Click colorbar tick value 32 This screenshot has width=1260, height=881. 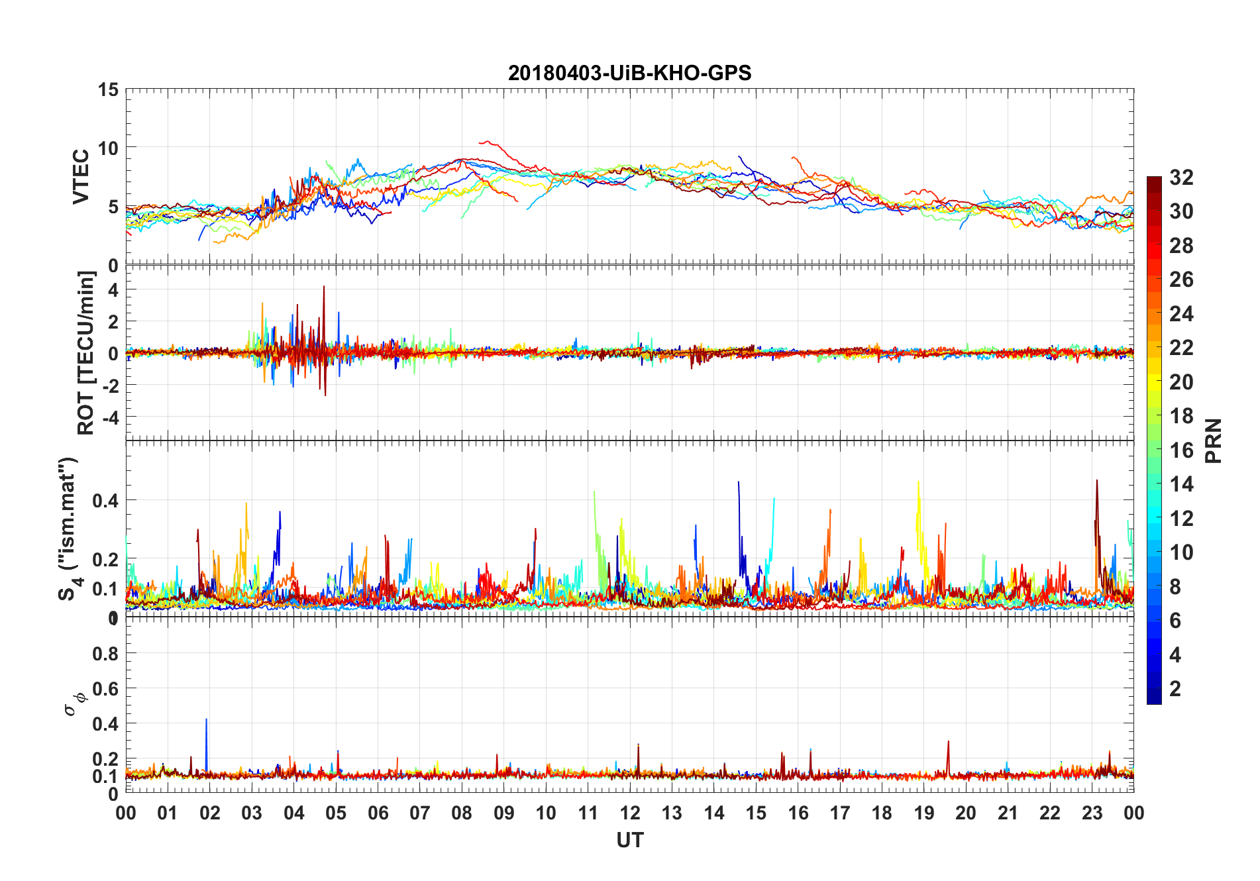1181,178
